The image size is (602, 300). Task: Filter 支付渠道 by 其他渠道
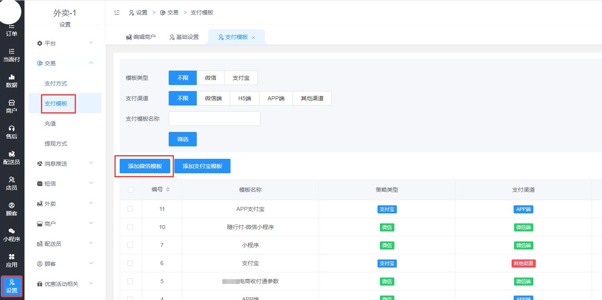(x=312, y=98)
